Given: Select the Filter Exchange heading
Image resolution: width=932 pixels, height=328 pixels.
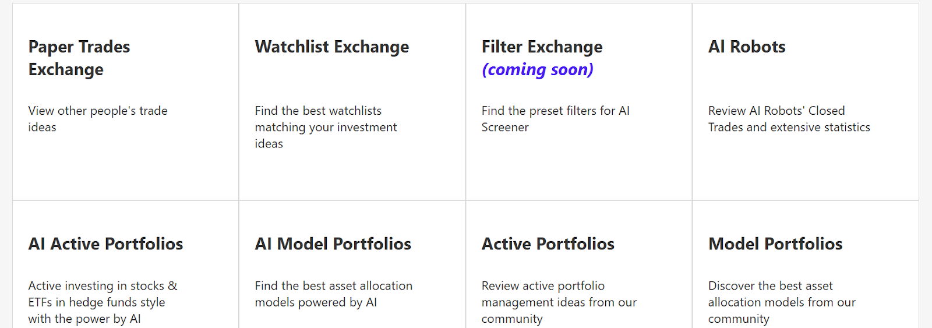Looking at the screenshot, I should pos(542,47).
